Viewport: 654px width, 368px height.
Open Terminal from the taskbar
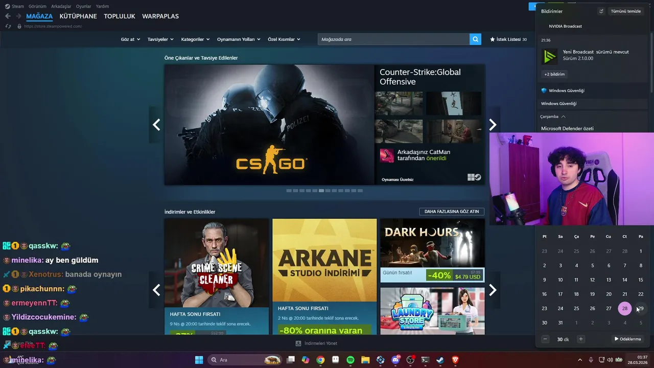[425, 360]
